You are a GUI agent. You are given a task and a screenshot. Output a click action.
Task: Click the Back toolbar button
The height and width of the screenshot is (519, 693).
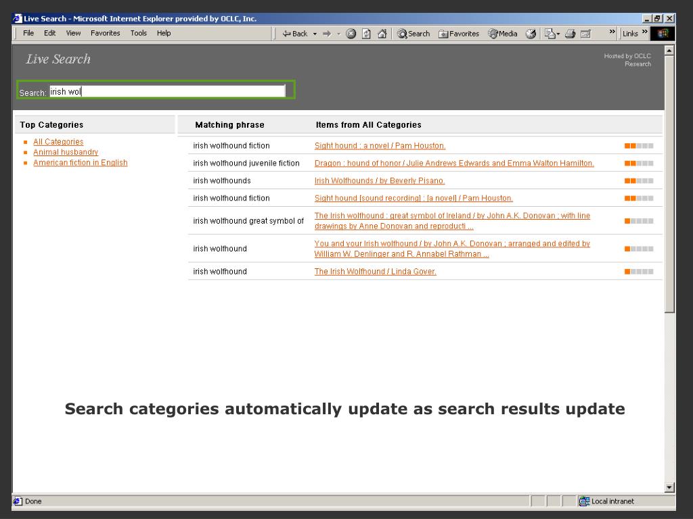(295, 34)
